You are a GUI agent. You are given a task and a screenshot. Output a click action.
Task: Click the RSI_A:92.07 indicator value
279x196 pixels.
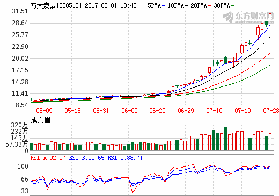click(48, 158)
